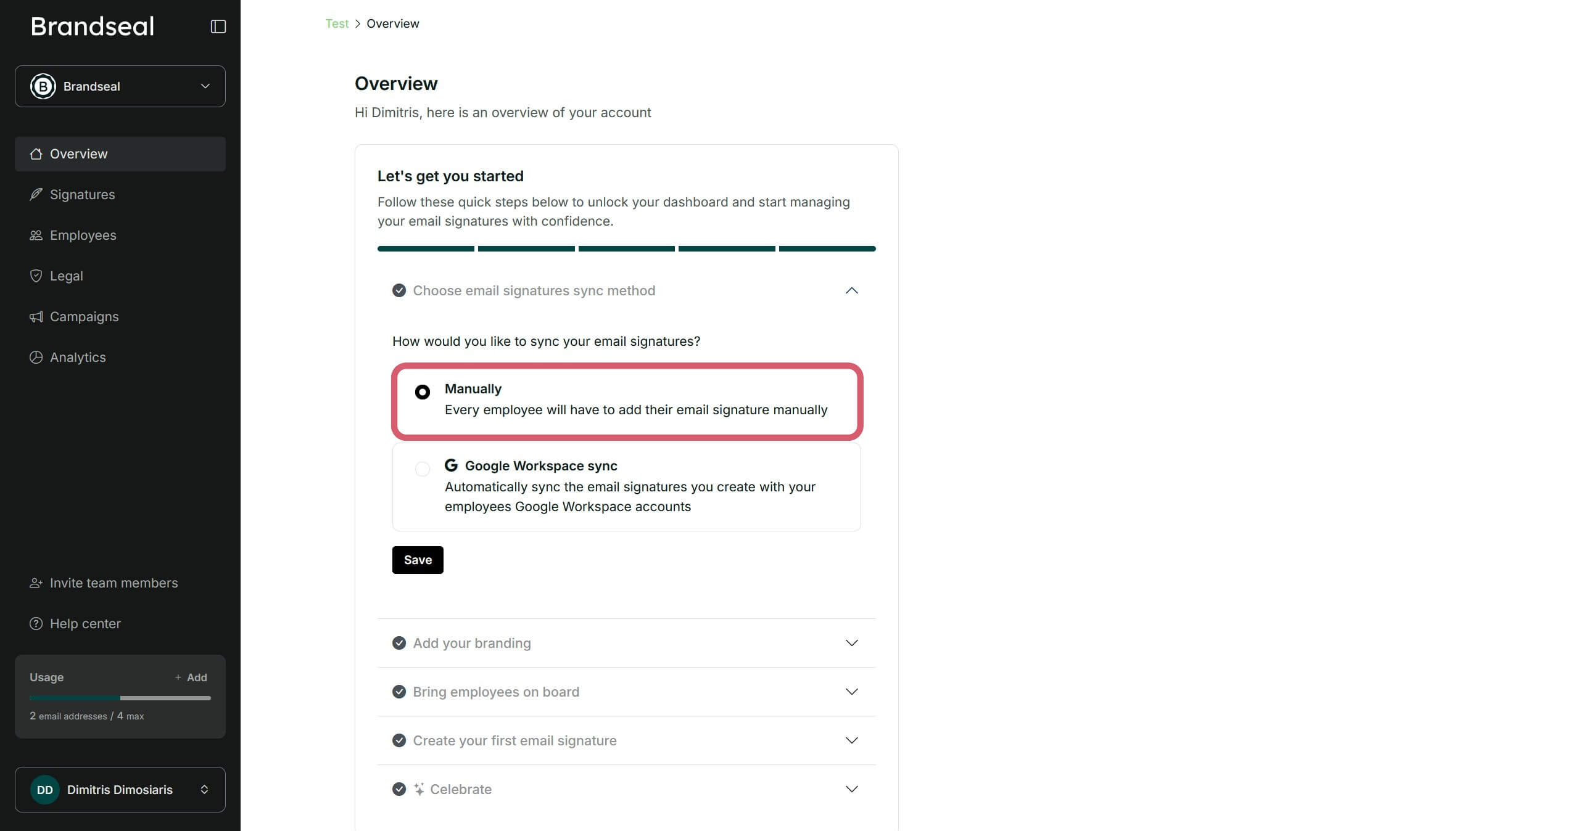Choose Google Workspace sync
Viewport: 1570px width, 831px height.
point(423,469)
